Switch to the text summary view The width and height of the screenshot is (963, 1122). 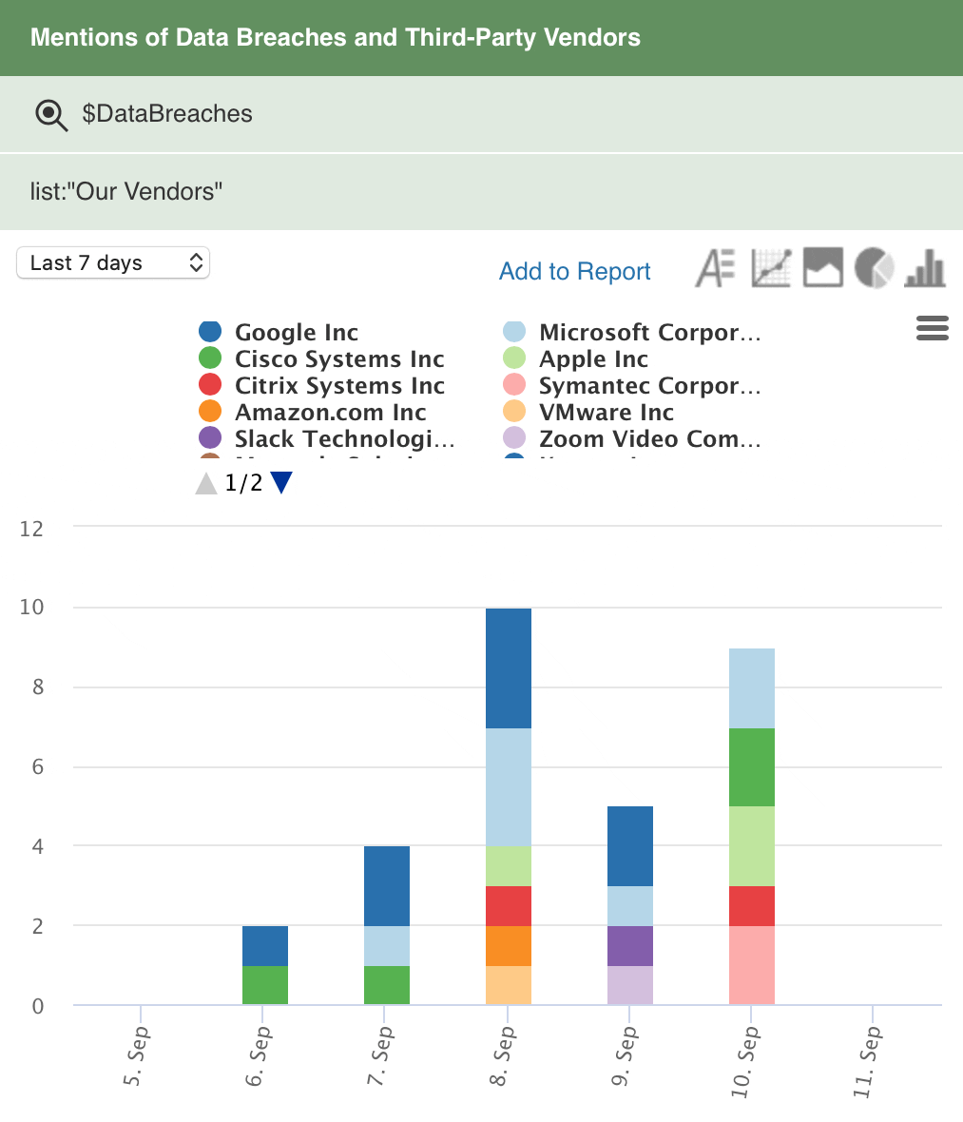714,268
